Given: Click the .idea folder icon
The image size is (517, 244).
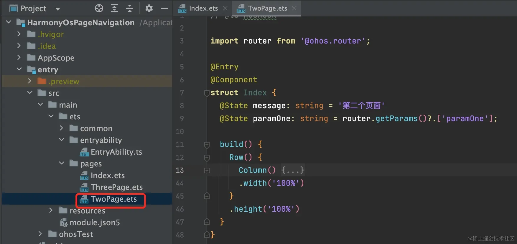Looking at the screenshot, I should 31,46.
